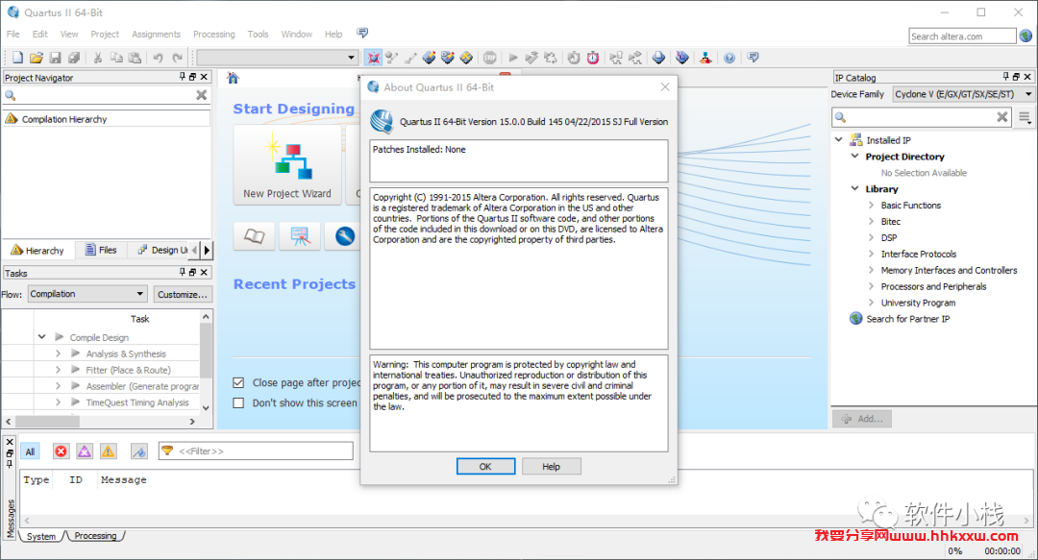
Task: Open IP Catalog options menu icon
Action: click(1025, 118)
